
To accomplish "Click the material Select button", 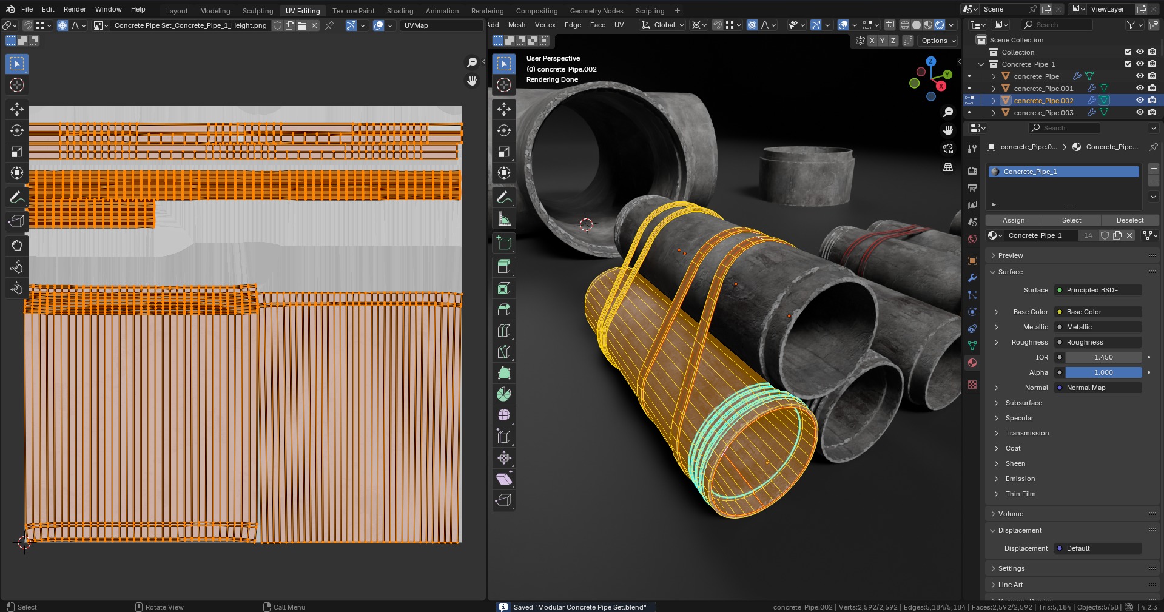I will 1071,220.
